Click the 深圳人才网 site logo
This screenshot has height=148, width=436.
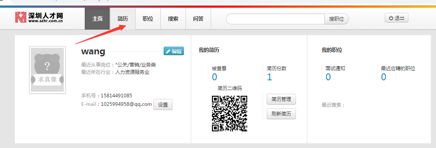point(39,17)
